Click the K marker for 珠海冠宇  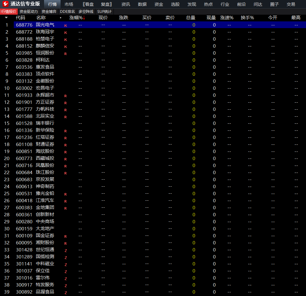[65, 33]
